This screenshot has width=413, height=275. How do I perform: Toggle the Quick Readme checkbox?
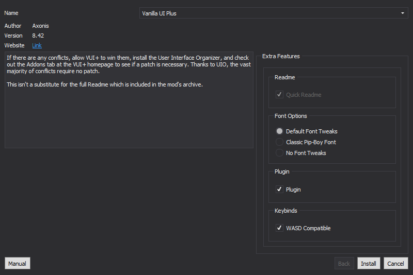click(279, 95)
